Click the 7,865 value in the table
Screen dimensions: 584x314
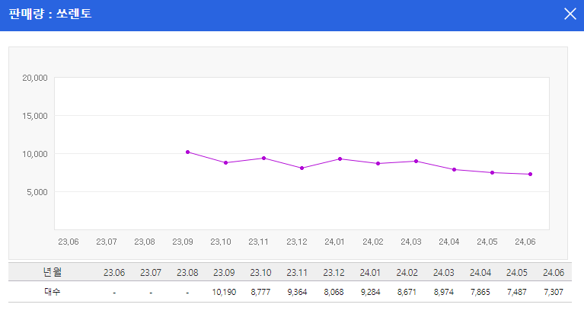click(x=480, y=292)
